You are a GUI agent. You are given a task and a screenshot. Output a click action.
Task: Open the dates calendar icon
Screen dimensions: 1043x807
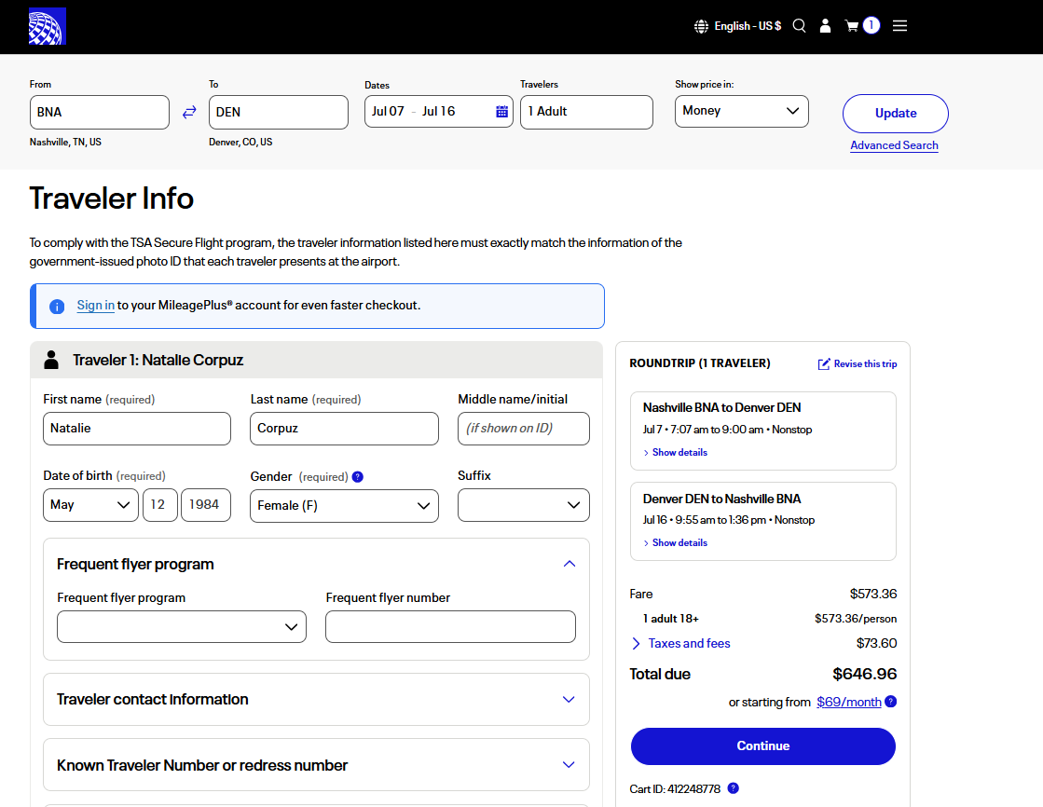click(x=501, y=112)
